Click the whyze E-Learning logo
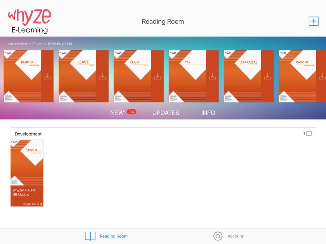Screen dimensions: 326x244 [30, 21]
